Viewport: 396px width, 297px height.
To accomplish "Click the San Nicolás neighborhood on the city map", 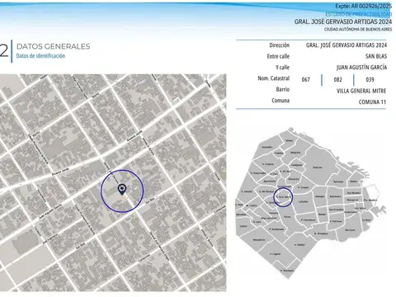I will pos(354,193).
